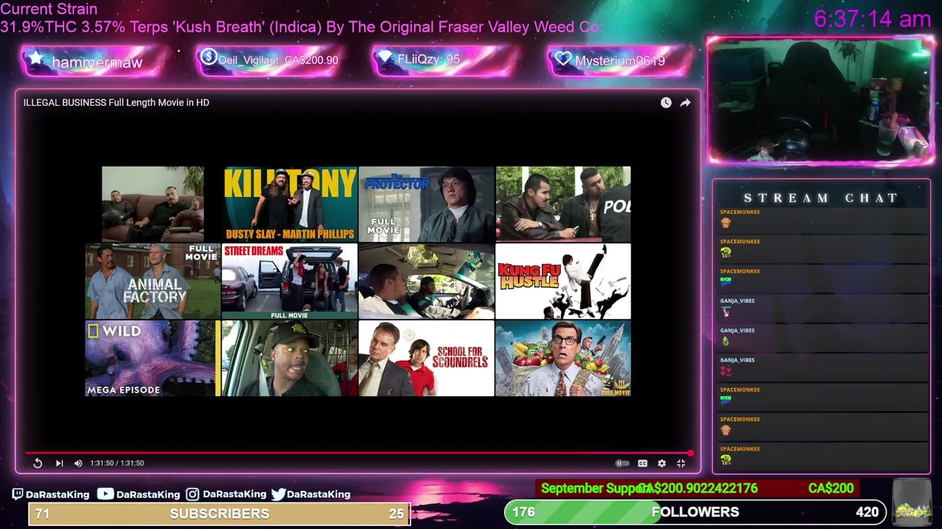This screenshot has width=942, height=529.
Task: Mute the video with the speaker icon
Action: click(78, 463)
